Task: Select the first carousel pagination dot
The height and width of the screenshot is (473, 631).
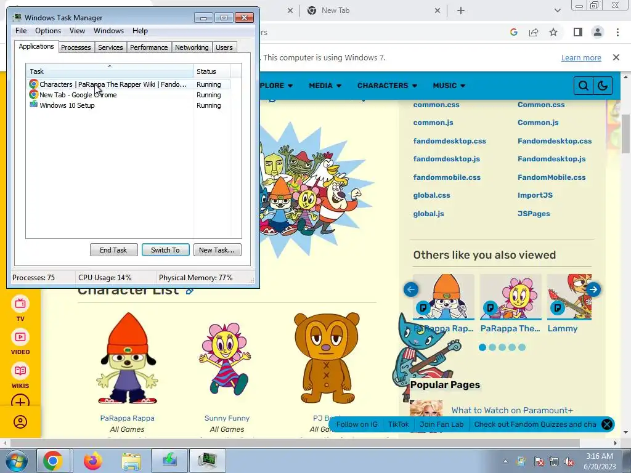Action: point(482,347)
